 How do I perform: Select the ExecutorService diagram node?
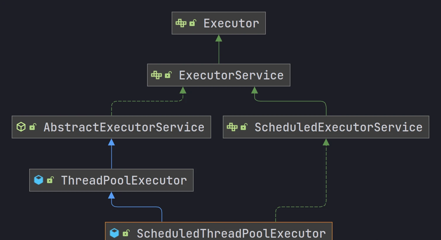(231, 75)
